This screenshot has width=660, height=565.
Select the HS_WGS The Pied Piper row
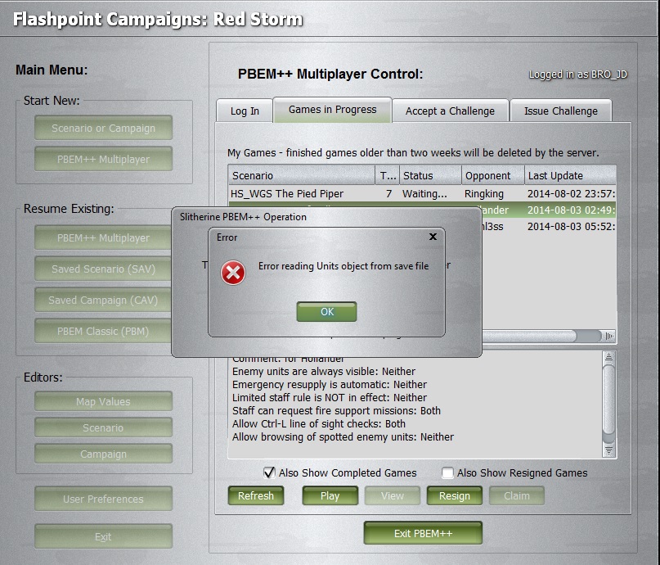coord(422,193)
